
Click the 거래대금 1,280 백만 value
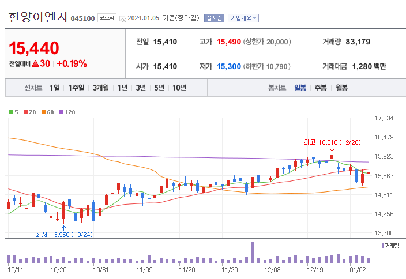tap(369, 66)
